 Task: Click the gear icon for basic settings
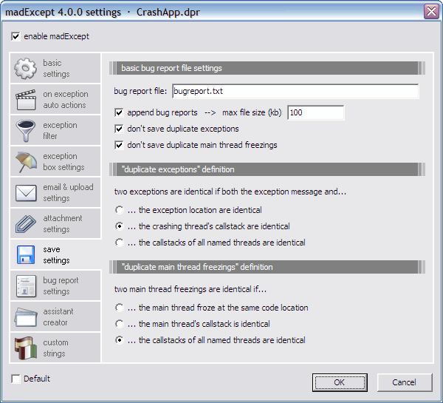tap(25, 68)
